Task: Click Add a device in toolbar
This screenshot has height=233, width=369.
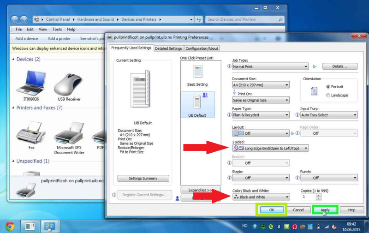Action: tap(27, 39)
